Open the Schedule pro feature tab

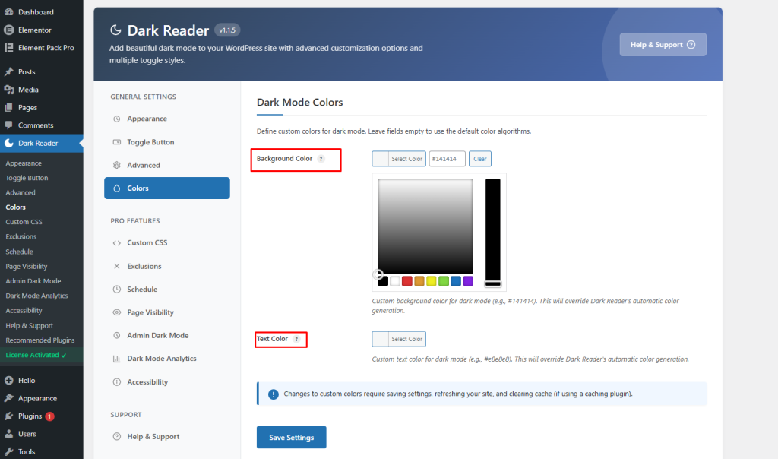point(166,290)
